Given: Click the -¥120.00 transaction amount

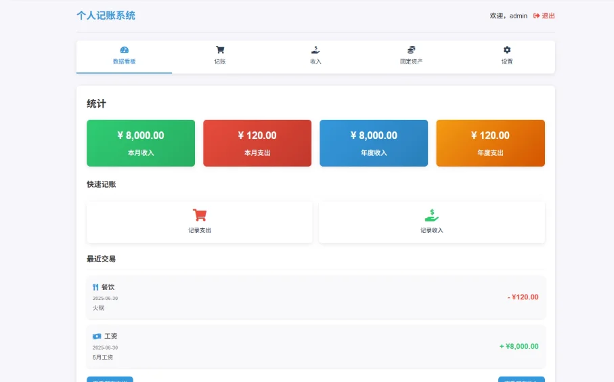Looking at the screenshot, I should tap(523, 297).
